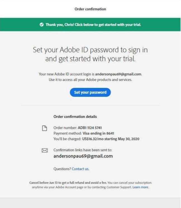The image size is (181, 208).
Task: Click the Confirmation links have been sent to line
Action: (x=83, y=150)
